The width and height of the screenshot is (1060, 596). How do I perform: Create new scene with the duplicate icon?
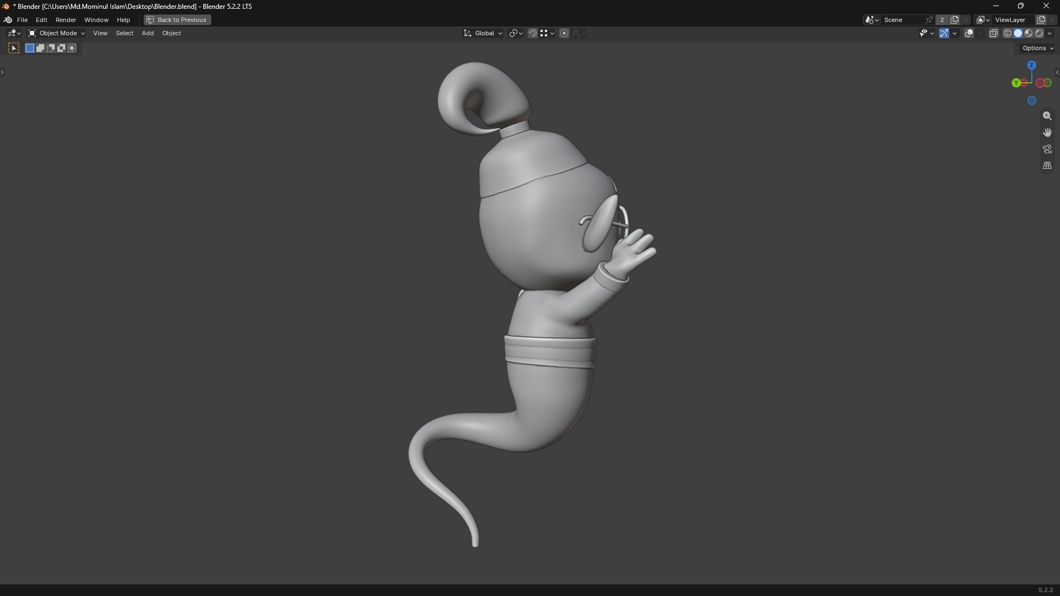click(x=955, y=20)
